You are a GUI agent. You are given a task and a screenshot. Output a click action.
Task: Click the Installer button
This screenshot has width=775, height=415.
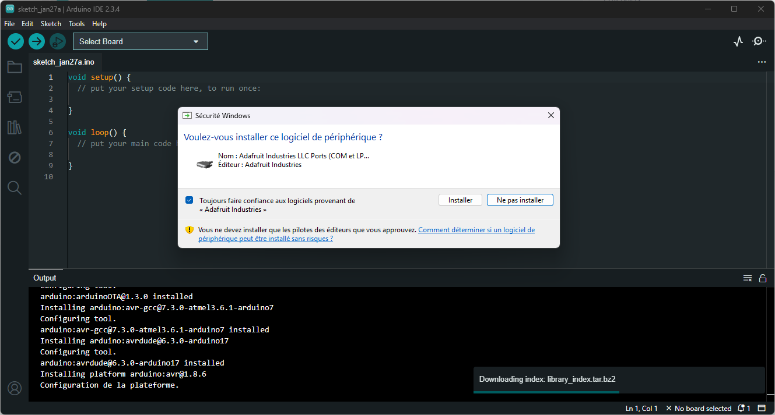tap(460, 200)
